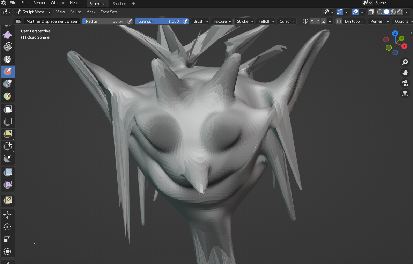Open the Remesh dropdown
The width and height of the screenshot is (413, 264).
(x=379, y=21)
